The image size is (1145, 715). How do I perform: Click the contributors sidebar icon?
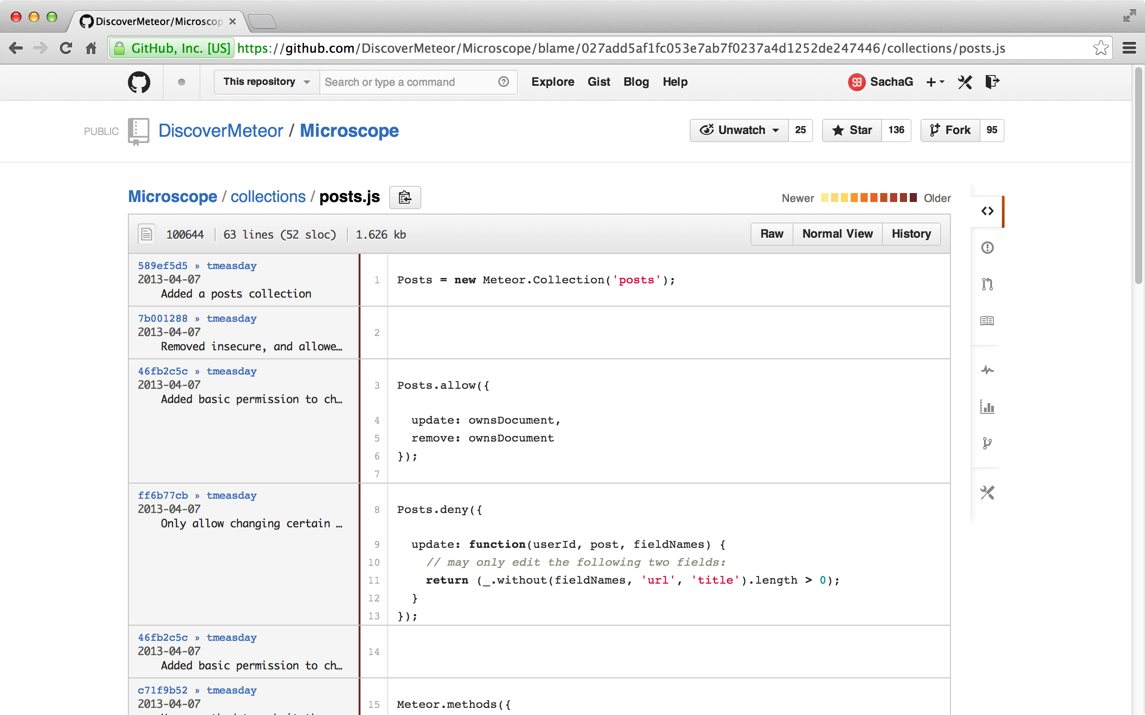[x=986, y=406]
